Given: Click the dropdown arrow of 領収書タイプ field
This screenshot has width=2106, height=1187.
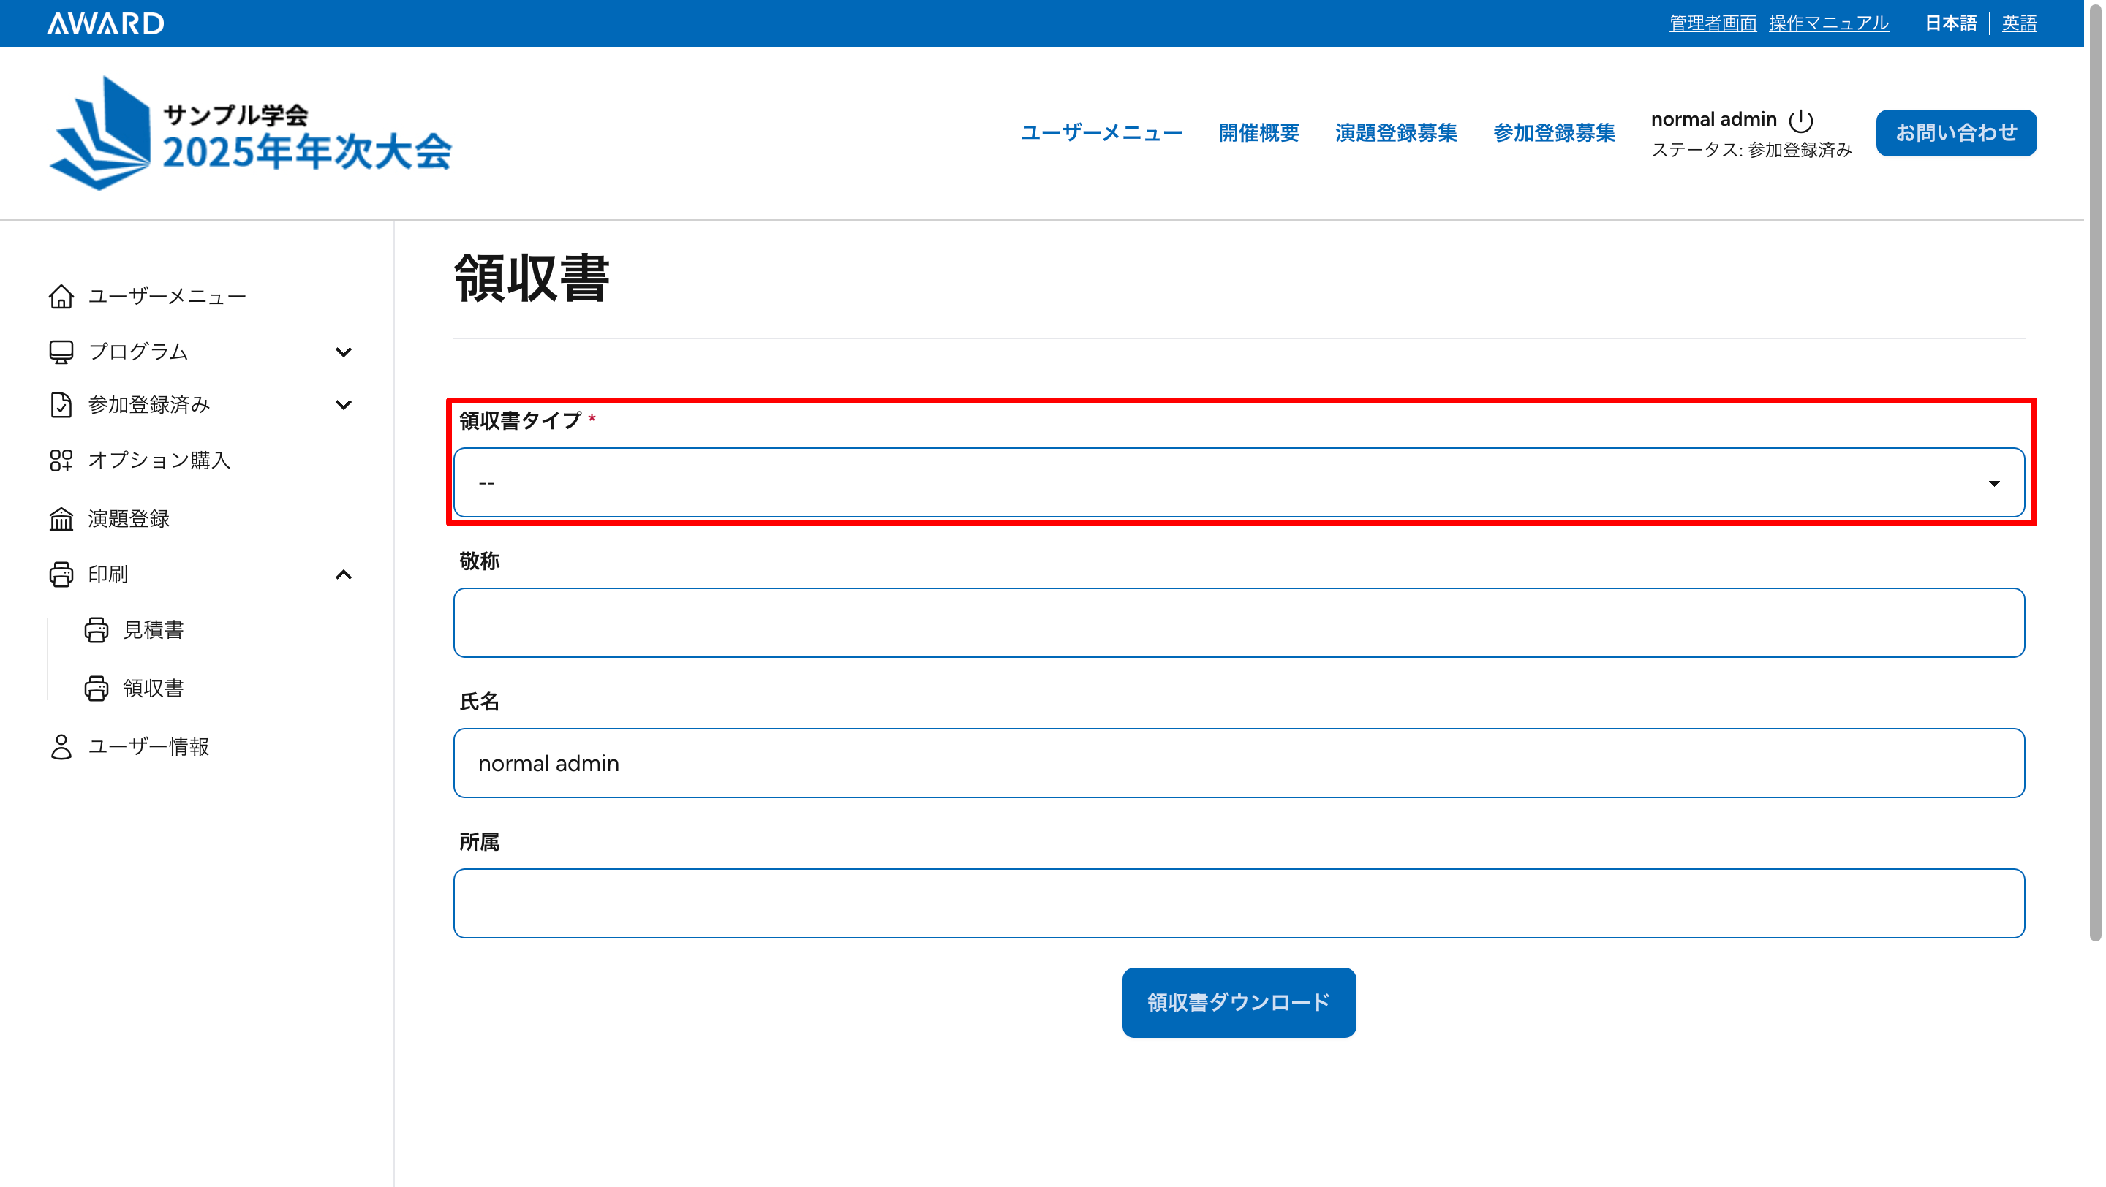Looking at the screenshot, I should tap(1994, 484).
